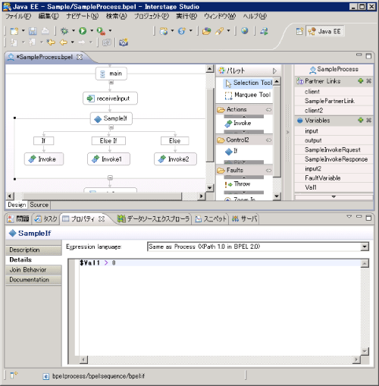This screenshot has width=379, height=386.
Task: Open the データソースエクスプローラー tab
Action: point(154,219)
